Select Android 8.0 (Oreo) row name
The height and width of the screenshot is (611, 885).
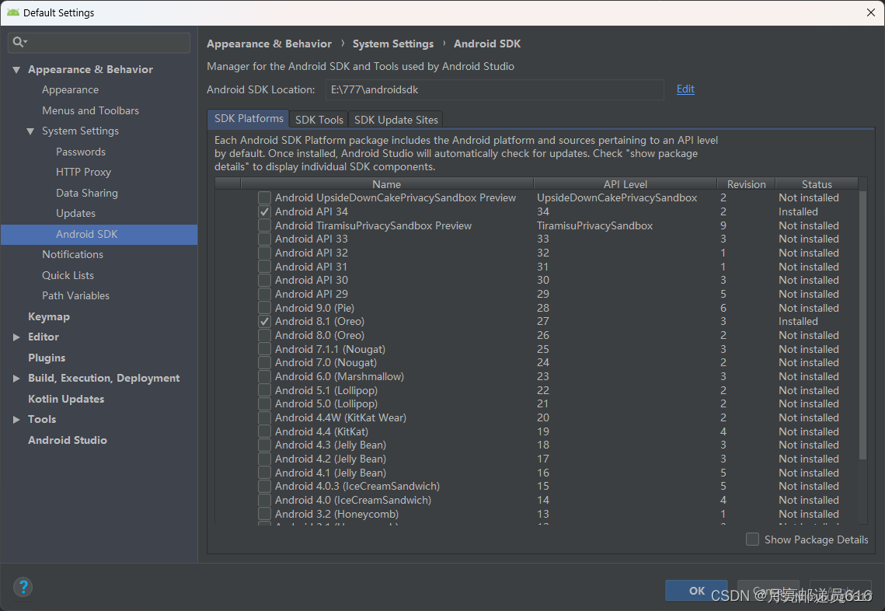click(319, 336)
